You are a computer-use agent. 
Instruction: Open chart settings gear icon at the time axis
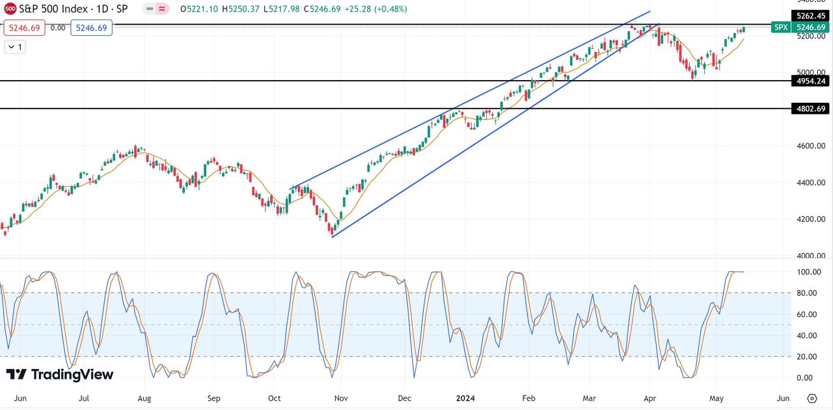(812, 398)
